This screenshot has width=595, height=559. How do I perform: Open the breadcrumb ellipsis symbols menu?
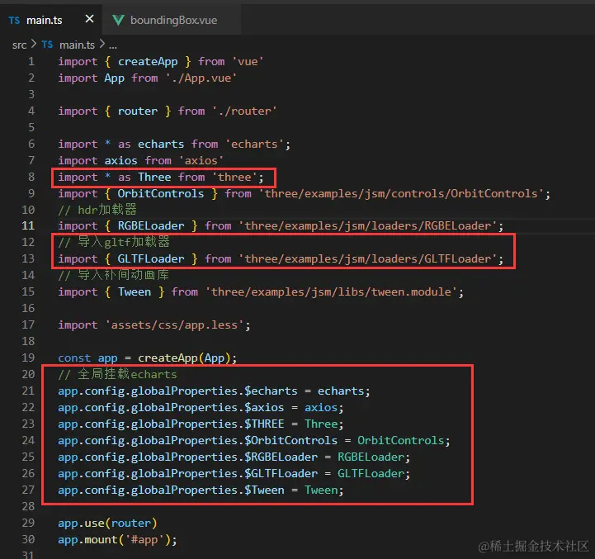point(113,46)
